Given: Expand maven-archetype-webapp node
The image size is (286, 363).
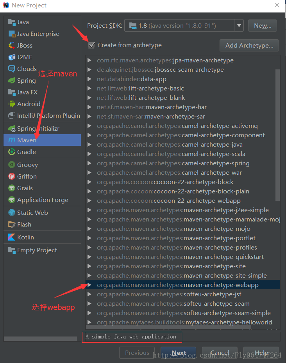Looking at the screenshot, I should click(89, 285).
